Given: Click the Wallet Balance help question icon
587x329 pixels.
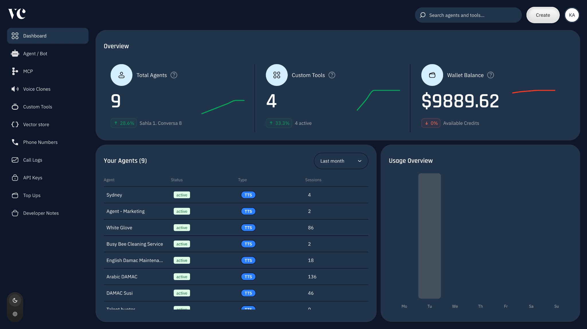Looking at the screenshot, I should [490, 75].
